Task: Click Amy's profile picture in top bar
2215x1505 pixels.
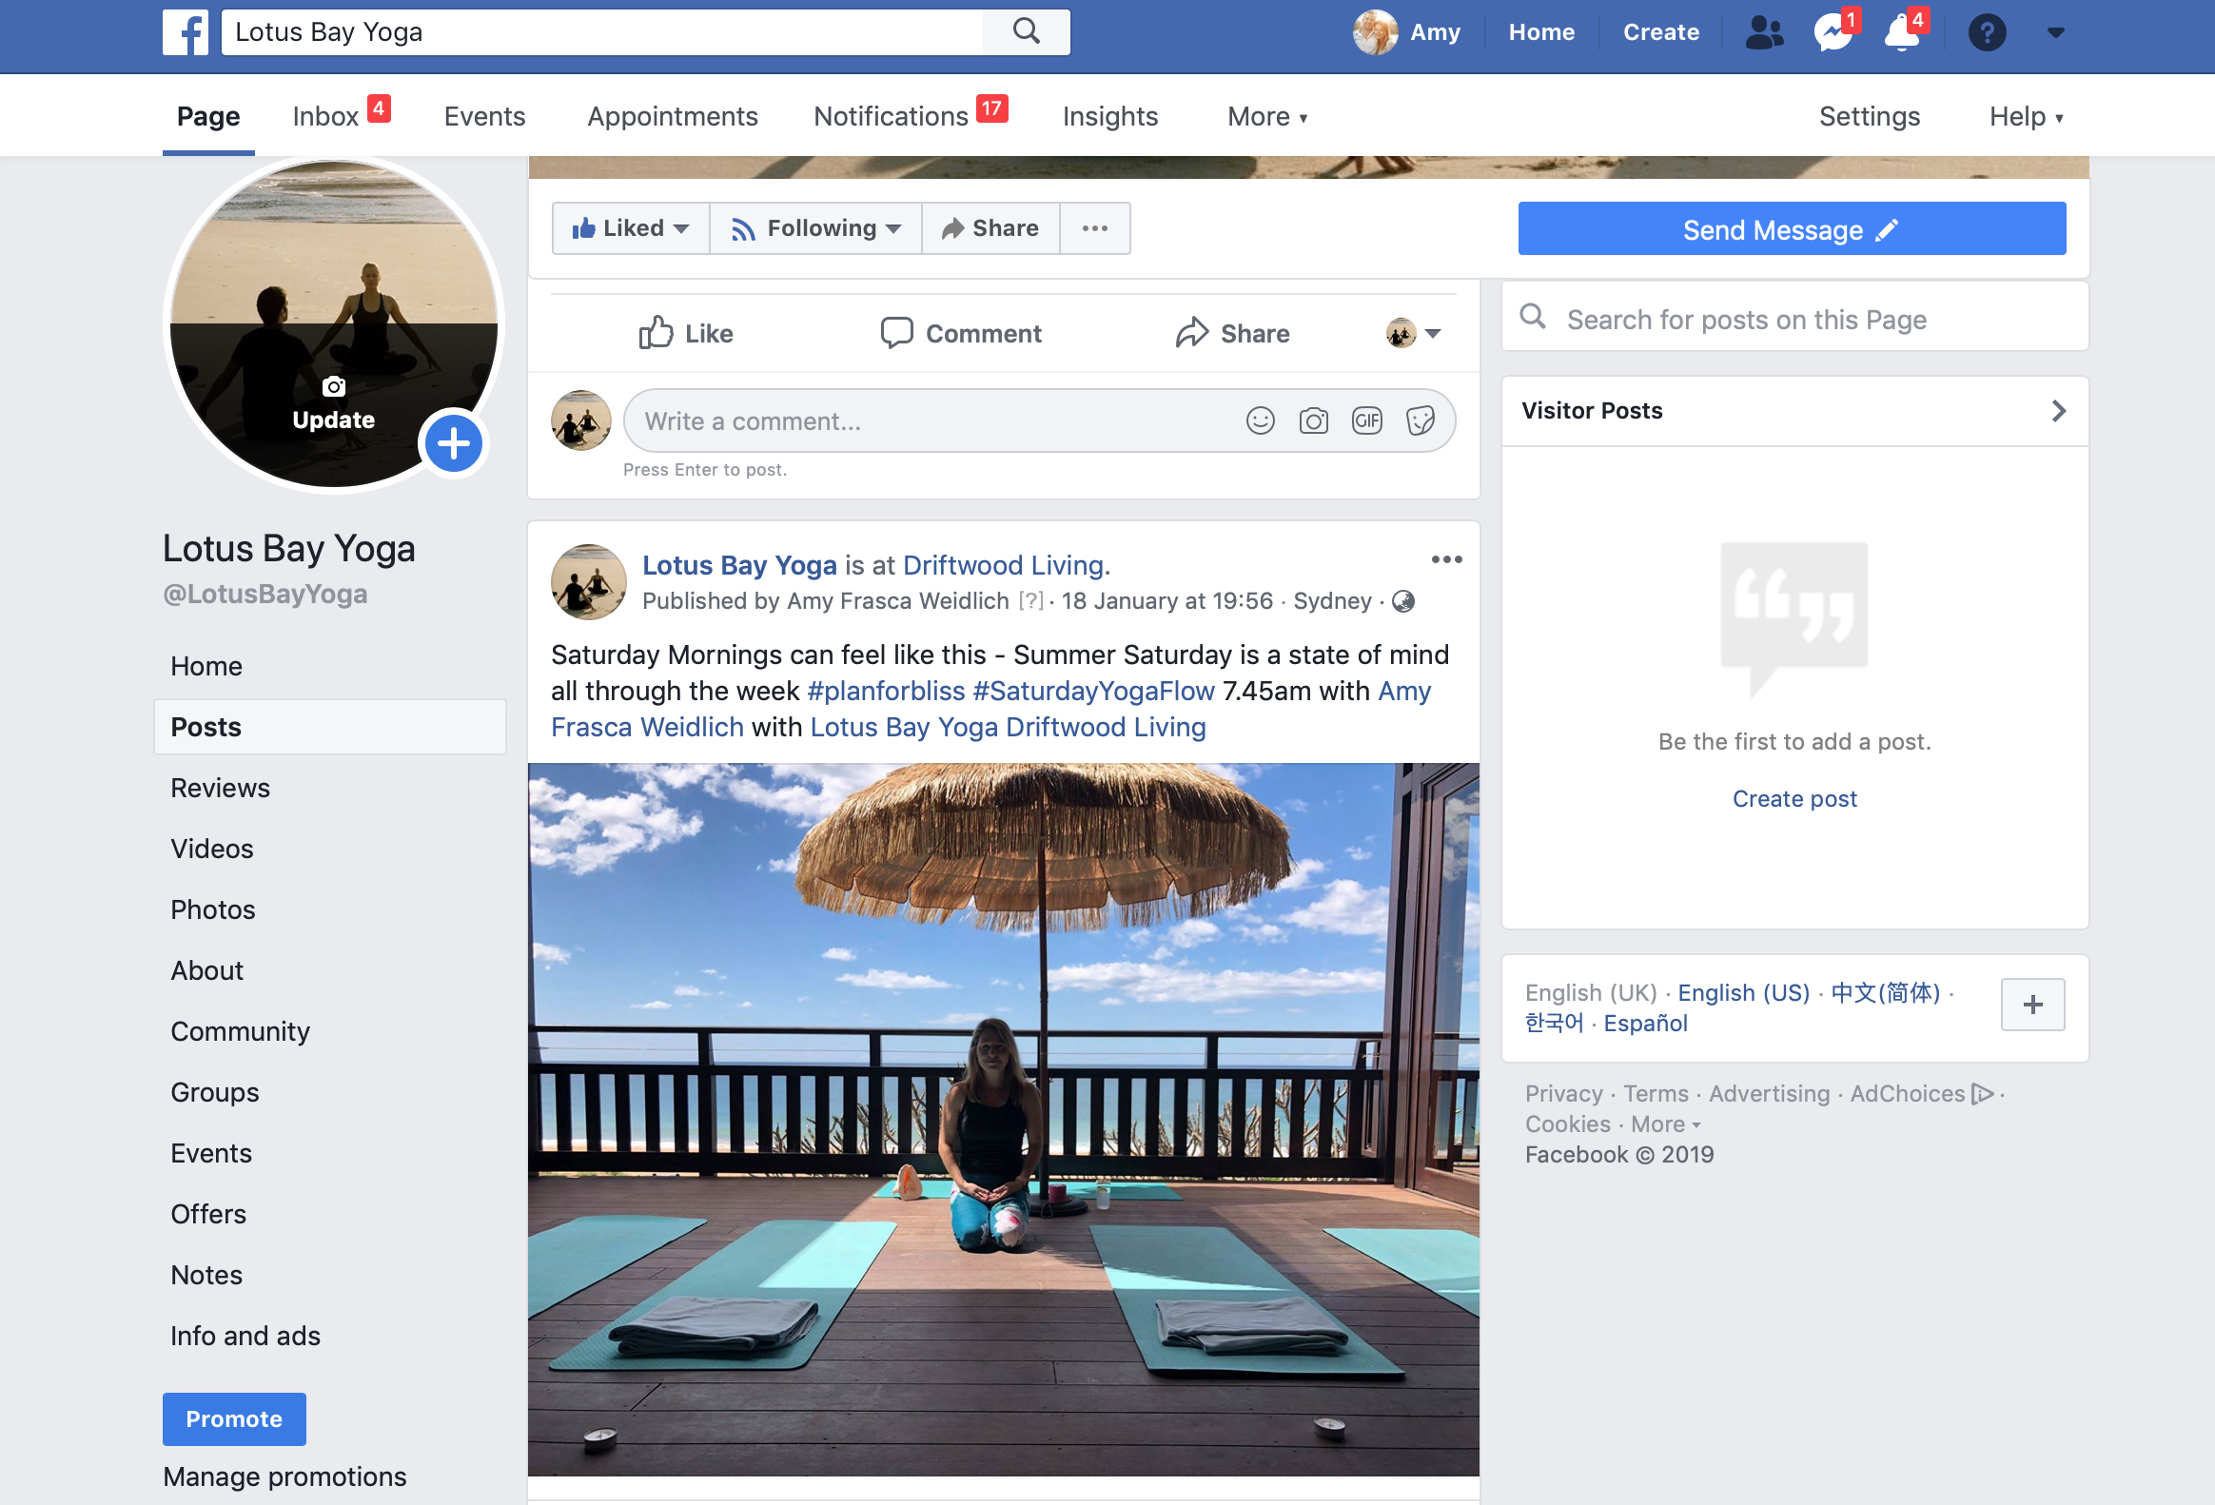Action: (1375, 32)
